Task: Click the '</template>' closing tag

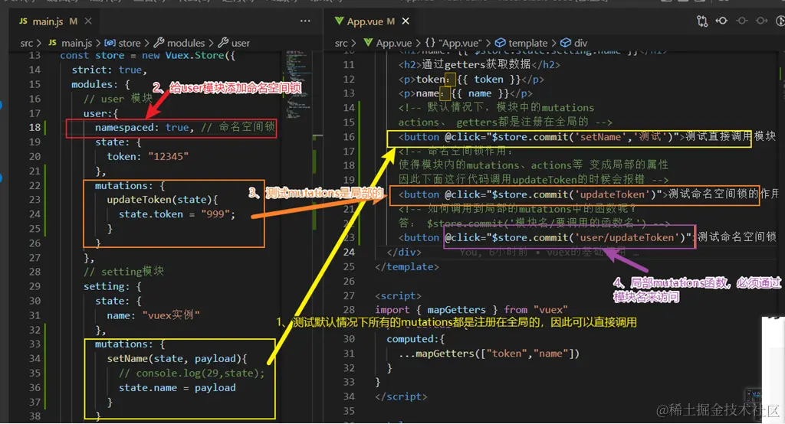Action: (x=407, y=267)
